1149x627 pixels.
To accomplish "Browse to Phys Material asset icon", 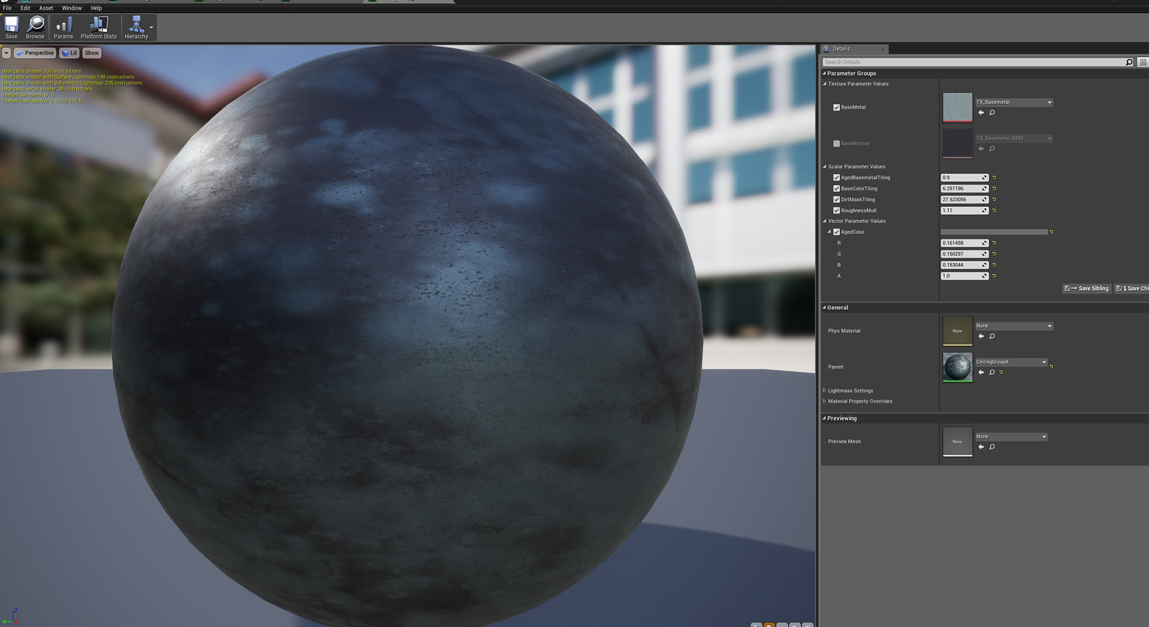I will tap(992, 337).
